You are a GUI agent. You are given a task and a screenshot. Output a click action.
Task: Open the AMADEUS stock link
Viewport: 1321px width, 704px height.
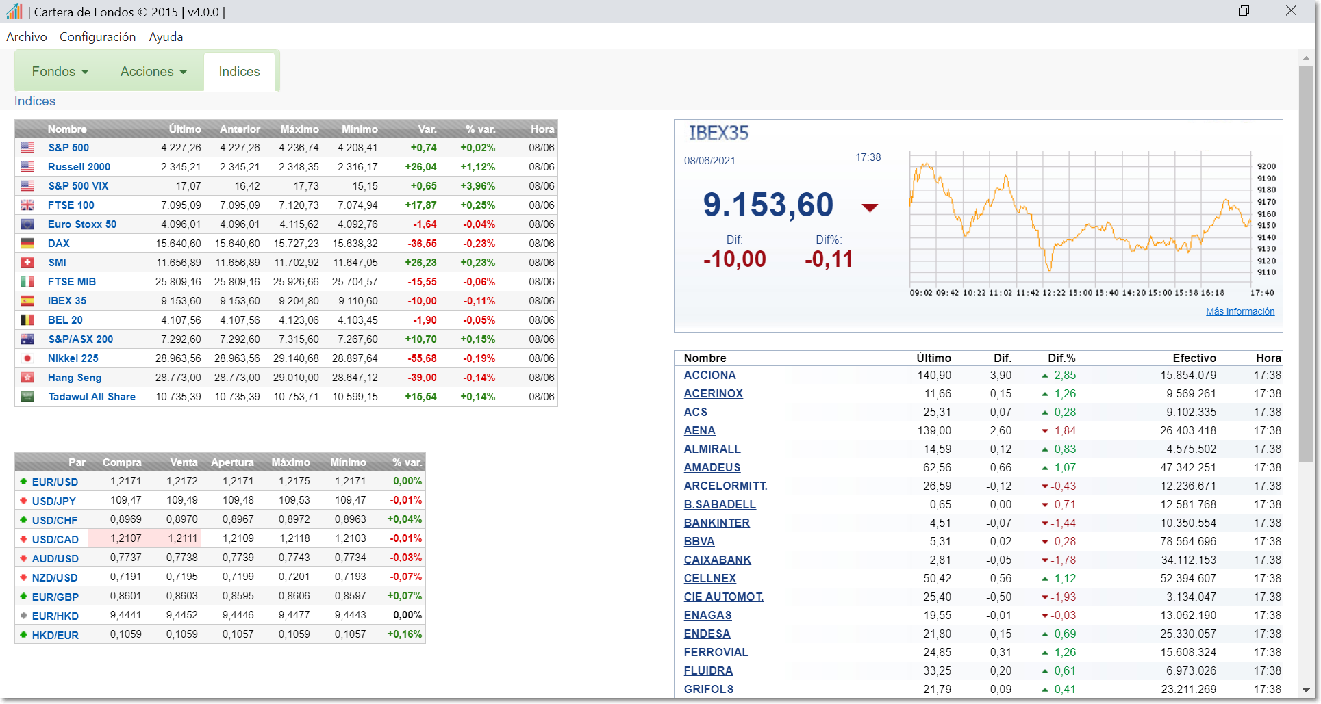coord(712,468)
